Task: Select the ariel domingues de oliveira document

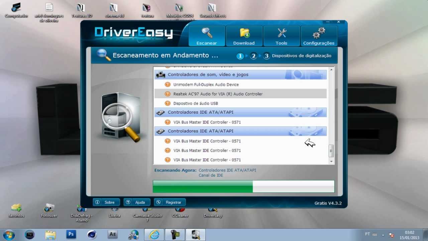Action: (49, 12)
